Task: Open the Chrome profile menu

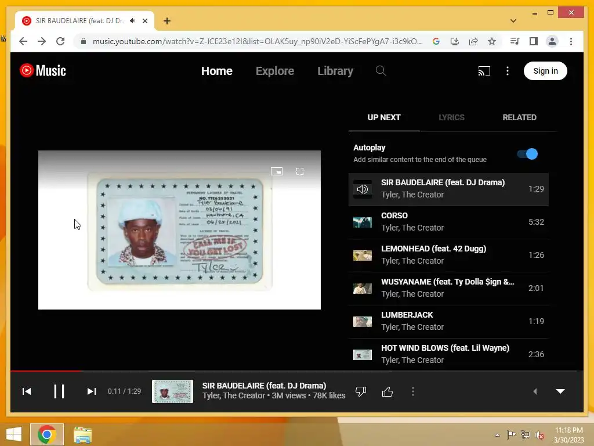Action: click(552, 41)
